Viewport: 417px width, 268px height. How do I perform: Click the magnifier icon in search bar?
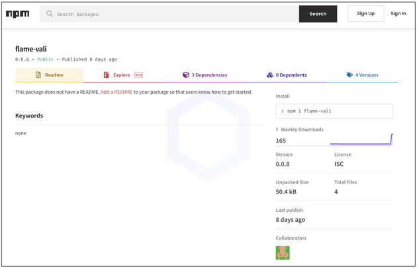pos(50,14)
